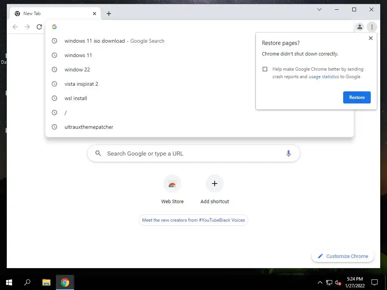
Task: Click the voice search microphone icon
Action: point(288,153)
